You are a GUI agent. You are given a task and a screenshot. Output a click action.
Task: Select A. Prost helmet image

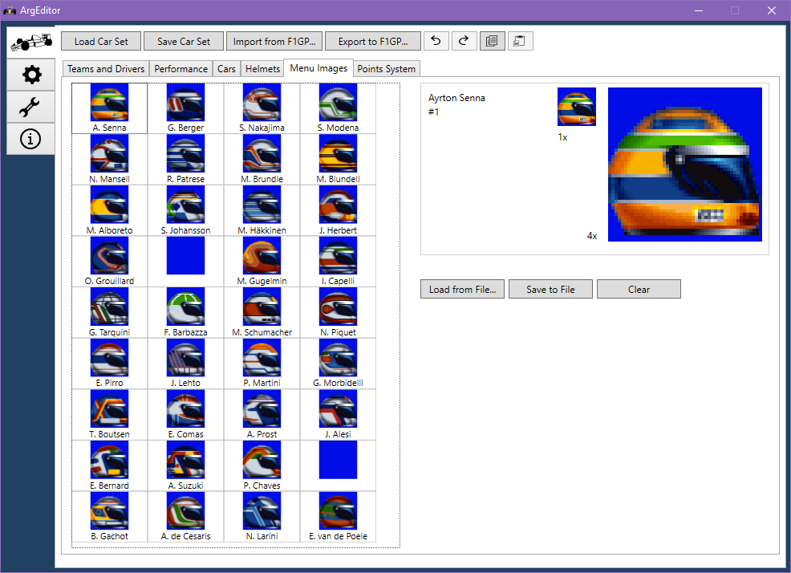point(262,408)
